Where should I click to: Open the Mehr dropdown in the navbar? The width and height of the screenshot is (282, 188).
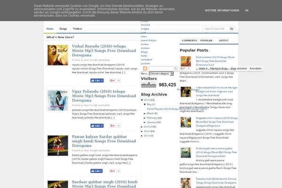click(203, 69)
